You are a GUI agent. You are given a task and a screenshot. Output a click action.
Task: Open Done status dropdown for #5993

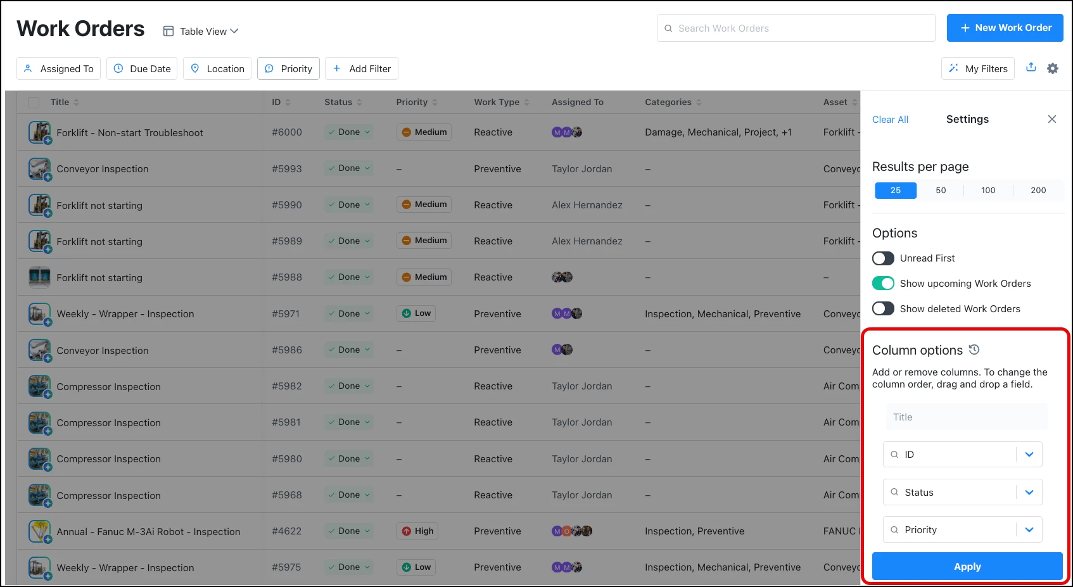[349, 168]
